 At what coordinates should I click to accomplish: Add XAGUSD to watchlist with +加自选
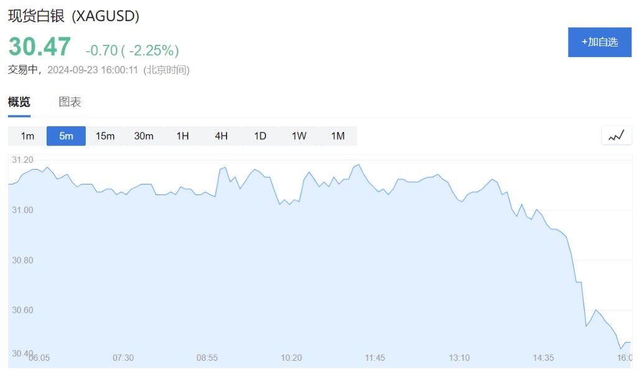click(x=600, y=42)
